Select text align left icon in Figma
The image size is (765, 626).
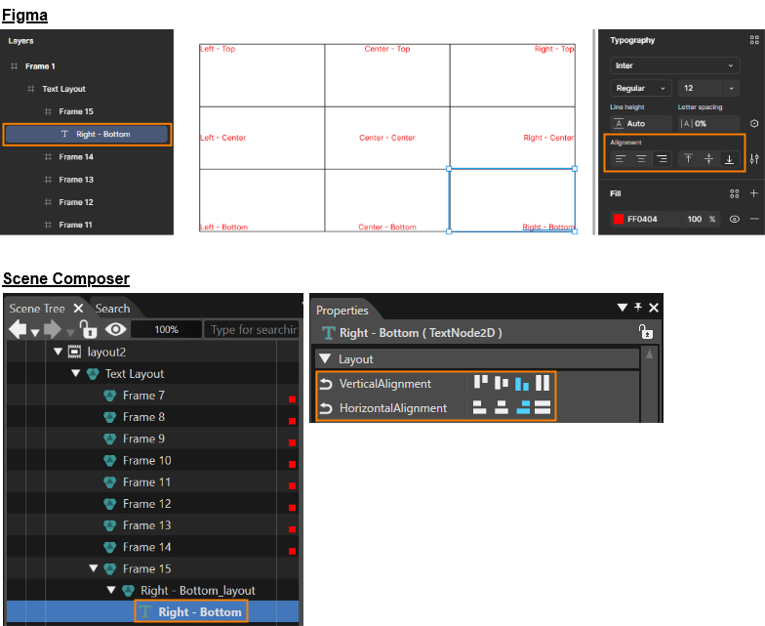(621, 158)
